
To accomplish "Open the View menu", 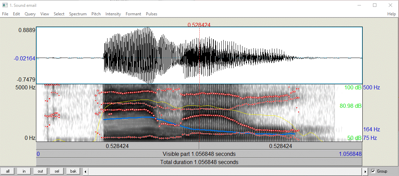I will coord(45,14).
